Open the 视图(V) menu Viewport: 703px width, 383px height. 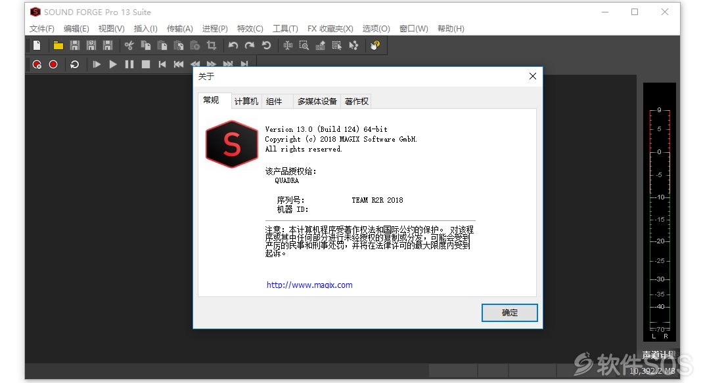[x=111, y=29]
